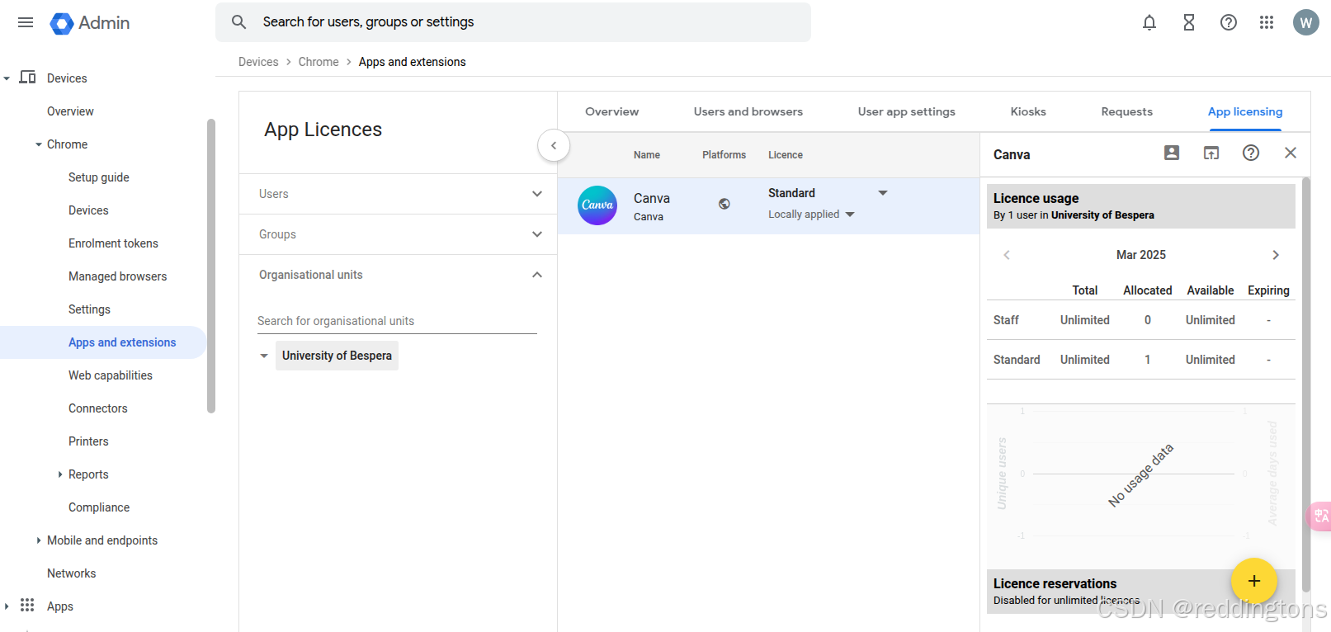Expand the Groups section
Screen dimensions: 1331x632
tap(398, 234)
